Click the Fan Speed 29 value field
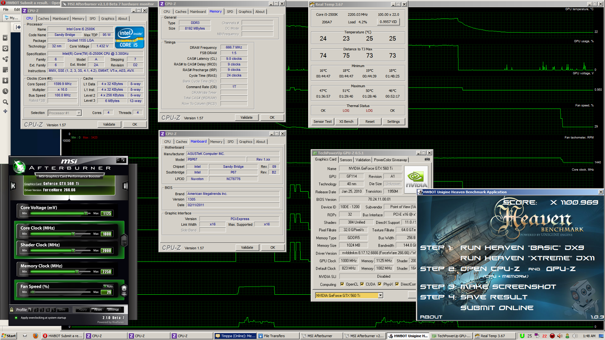The image size is (605, 340). pos(107,292)
